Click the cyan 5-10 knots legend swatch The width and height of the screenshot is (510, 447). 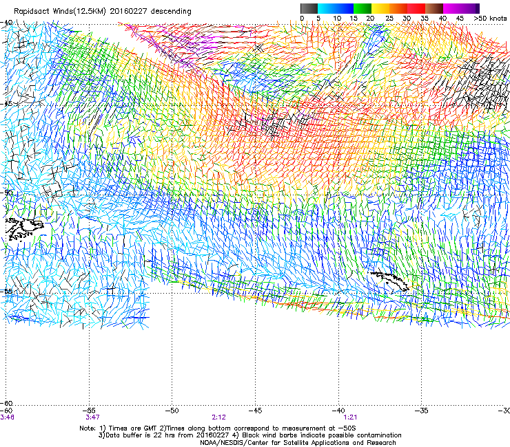327,8
